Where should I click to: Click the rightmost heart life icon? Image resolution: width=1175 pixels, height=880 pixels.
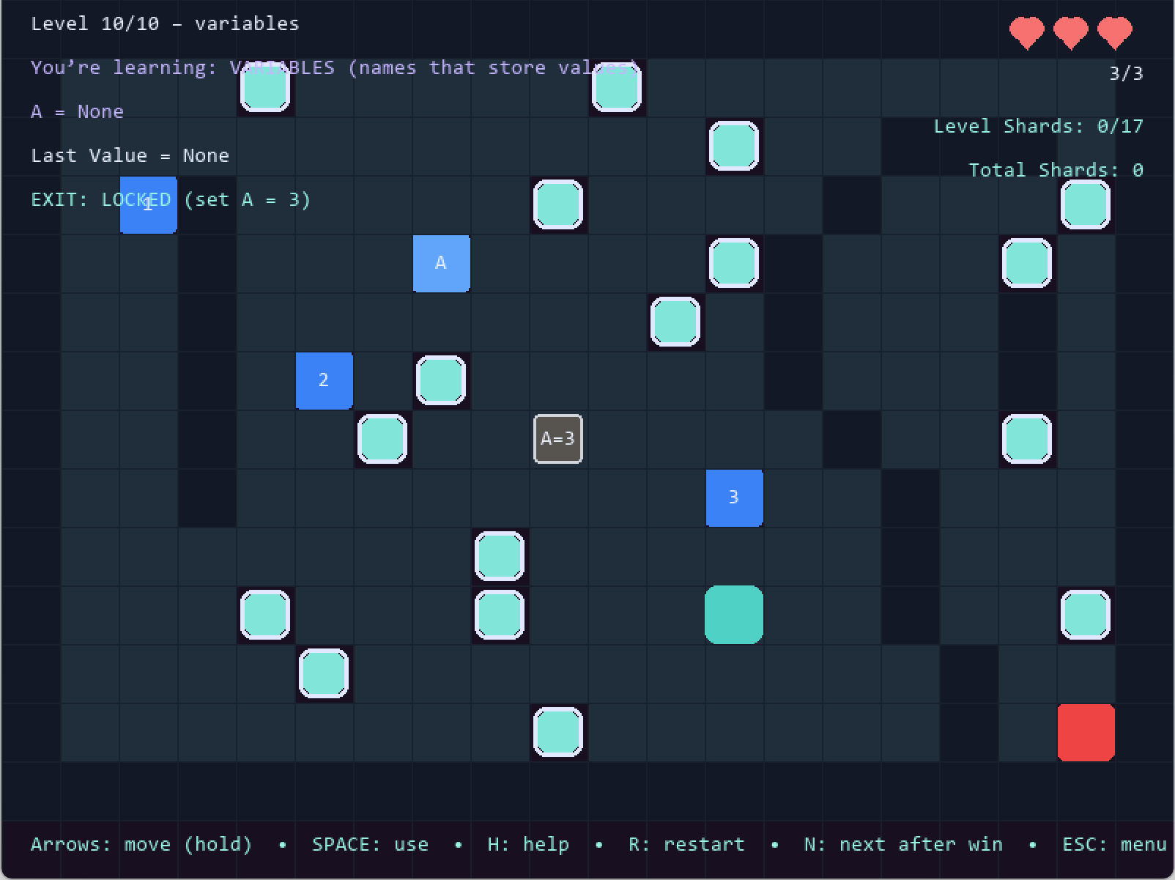[1115, 32]
